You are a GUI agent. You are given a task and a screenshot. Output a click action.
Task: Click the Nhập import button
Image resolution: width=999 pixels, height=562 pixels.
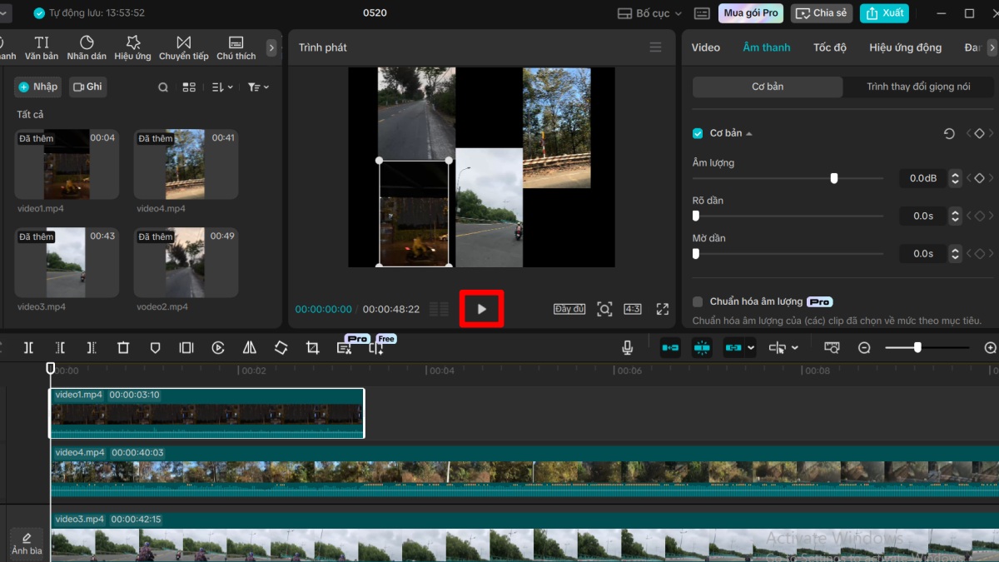point(37,87)
